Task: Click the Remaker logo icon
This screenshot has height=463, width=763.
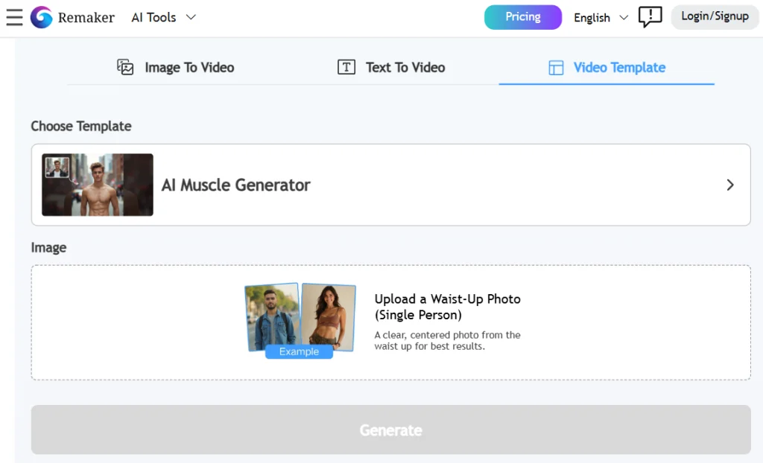Action: click(42, 17)
